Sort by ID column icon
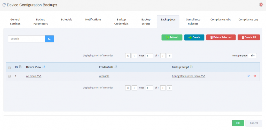This screenshot has height=130, width=266. pyautogui.click(x=20, y=67)
